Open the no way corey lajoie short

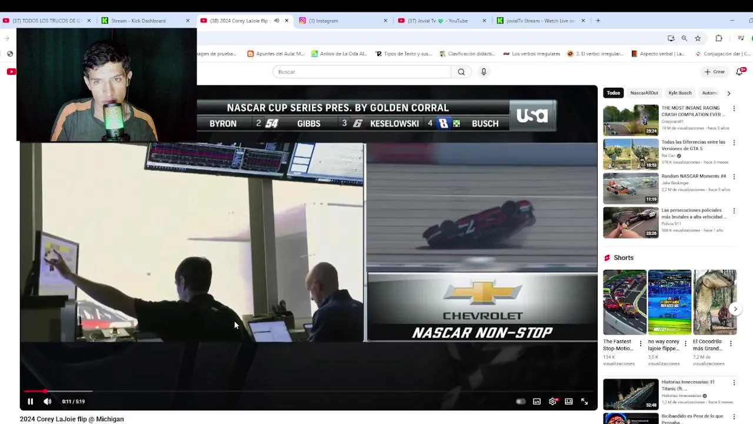click(x=669, y=302)
